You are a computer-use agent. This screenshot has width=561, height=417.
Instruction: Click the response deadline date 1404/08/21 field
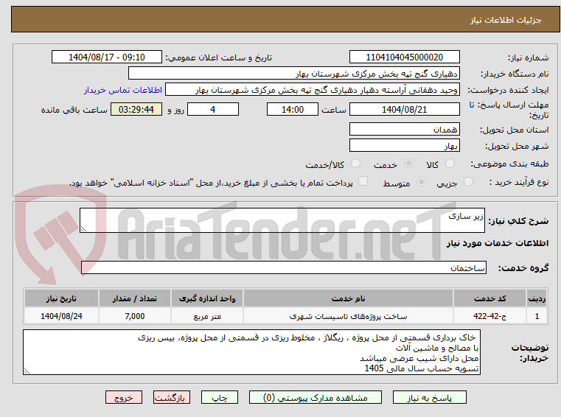pyautogui.click(x=404, y=110)
